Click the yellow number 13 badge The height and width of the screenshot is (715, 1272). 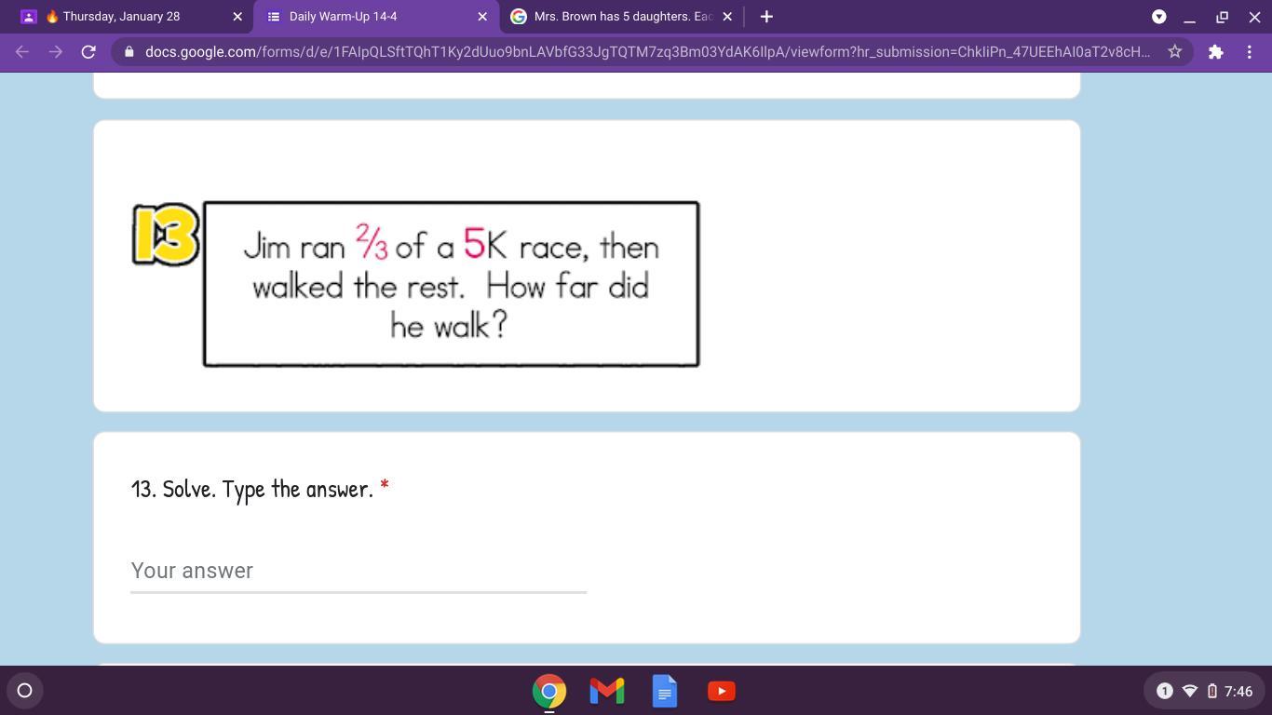click(166, 235)
